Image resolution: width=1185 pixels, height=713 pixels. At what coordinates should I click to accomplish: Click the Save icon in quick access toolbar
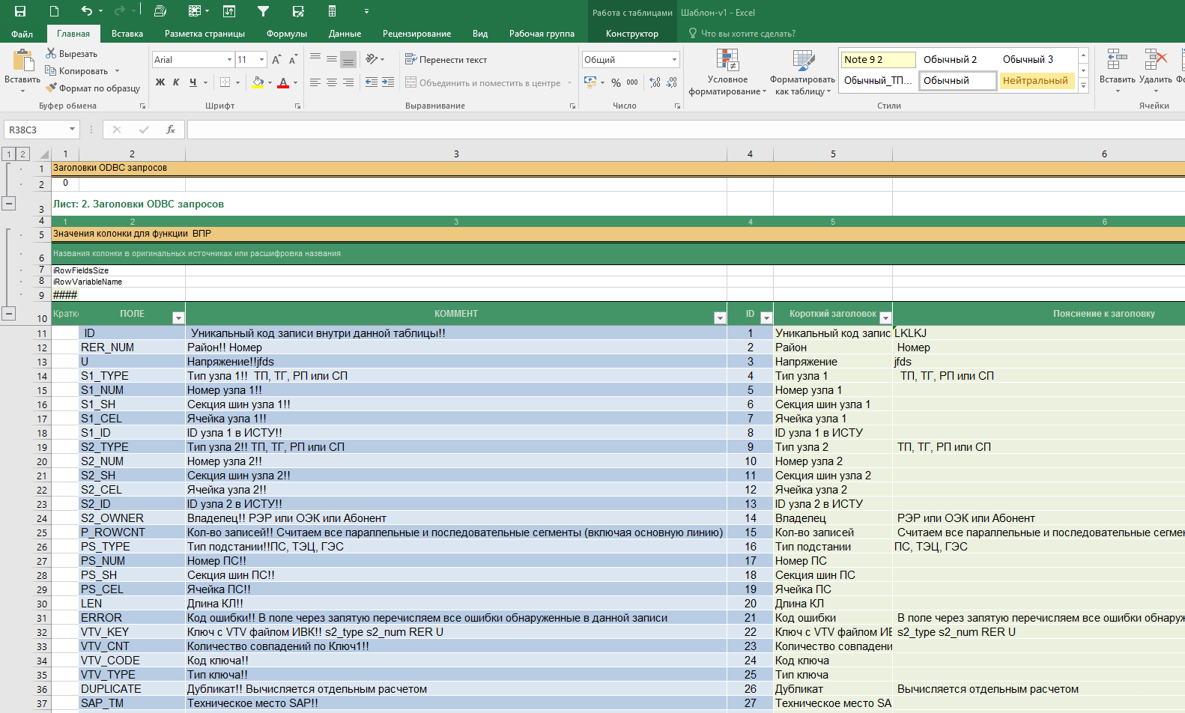click(20, 11)
